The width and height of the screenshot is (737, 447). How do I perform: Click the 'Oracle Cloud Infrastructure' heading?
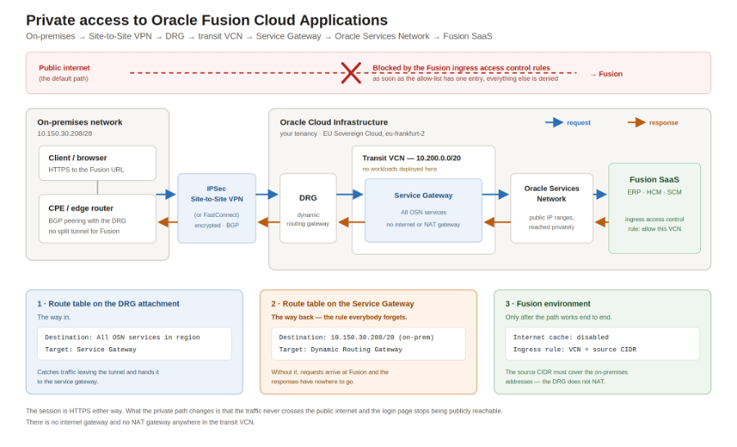(334, 122)
